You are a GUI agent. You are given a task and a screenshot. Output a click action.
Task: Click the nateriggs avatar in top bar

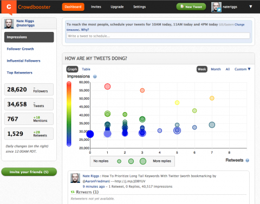216,7
